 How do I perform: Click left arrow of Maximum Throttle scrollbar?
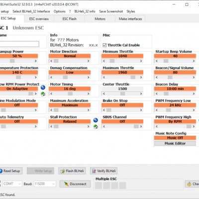tap(104, 77)
